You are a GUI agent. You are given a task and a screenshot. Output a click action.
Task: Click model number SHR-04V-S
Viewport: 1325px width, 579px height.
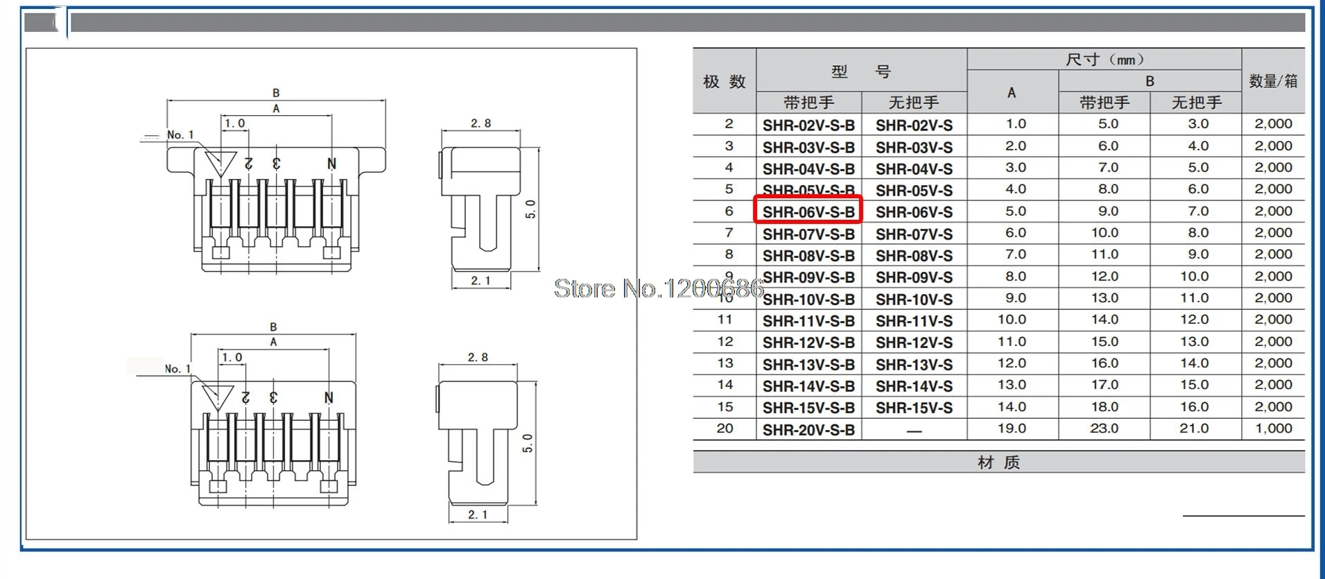(x=914, y=169)
